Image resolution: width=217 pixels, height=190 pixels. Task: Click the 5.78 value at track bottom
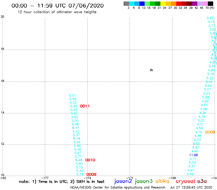pos(80,175)
